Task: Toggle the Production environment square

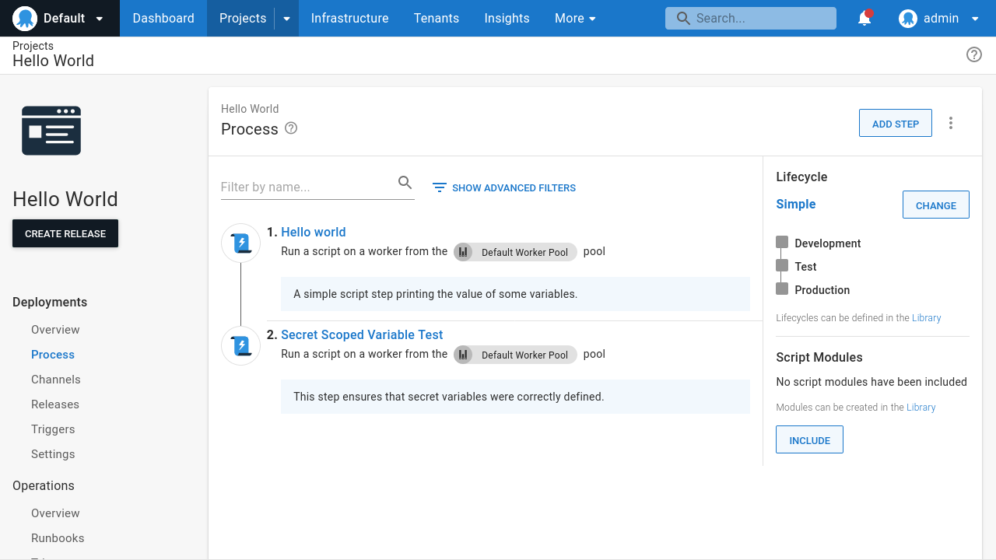Action: tap(781, 289)
